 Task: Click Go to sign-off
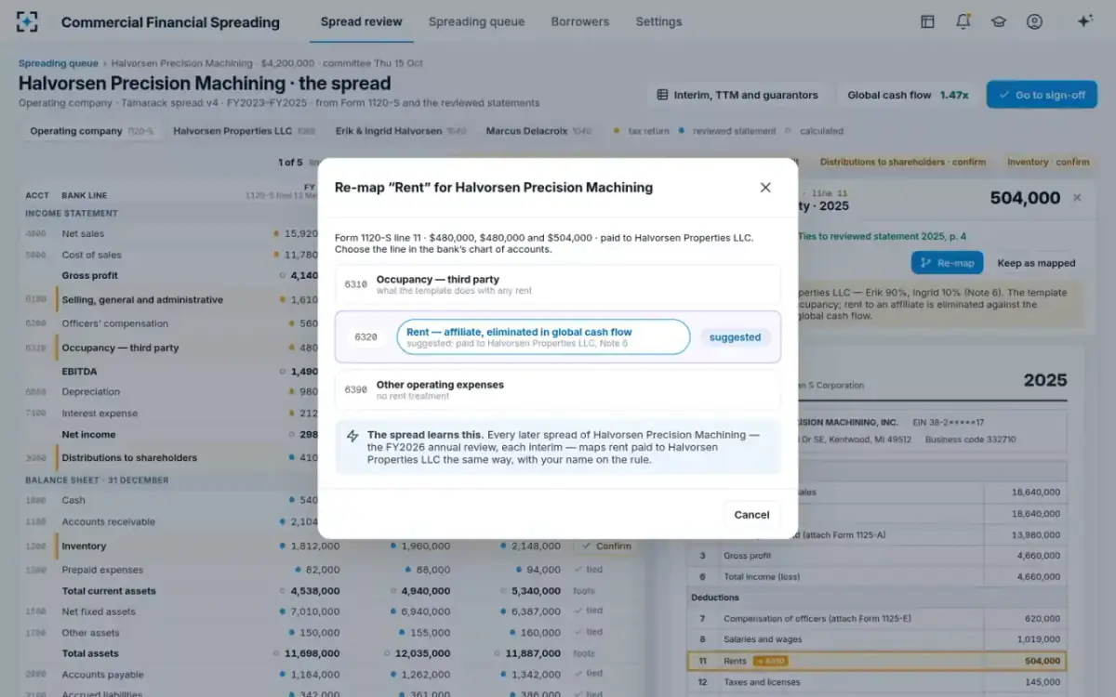click(1042, 95)
